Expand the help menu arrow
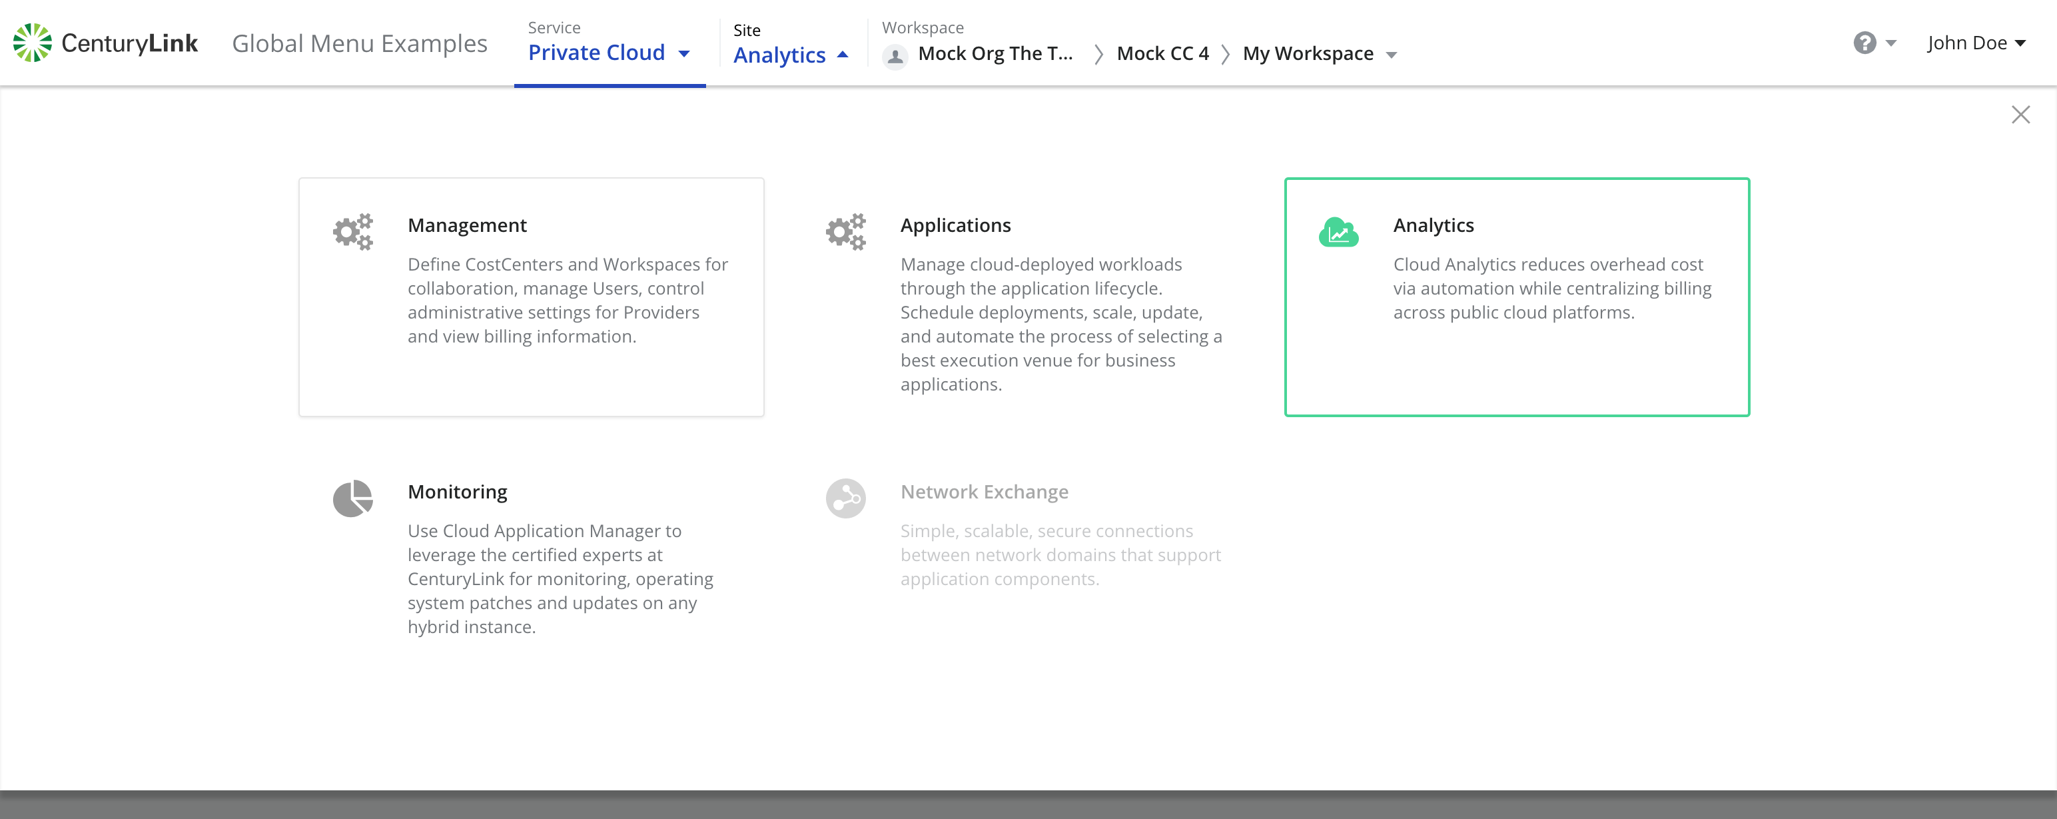The image size is (2057, 819). (1890, 43)
